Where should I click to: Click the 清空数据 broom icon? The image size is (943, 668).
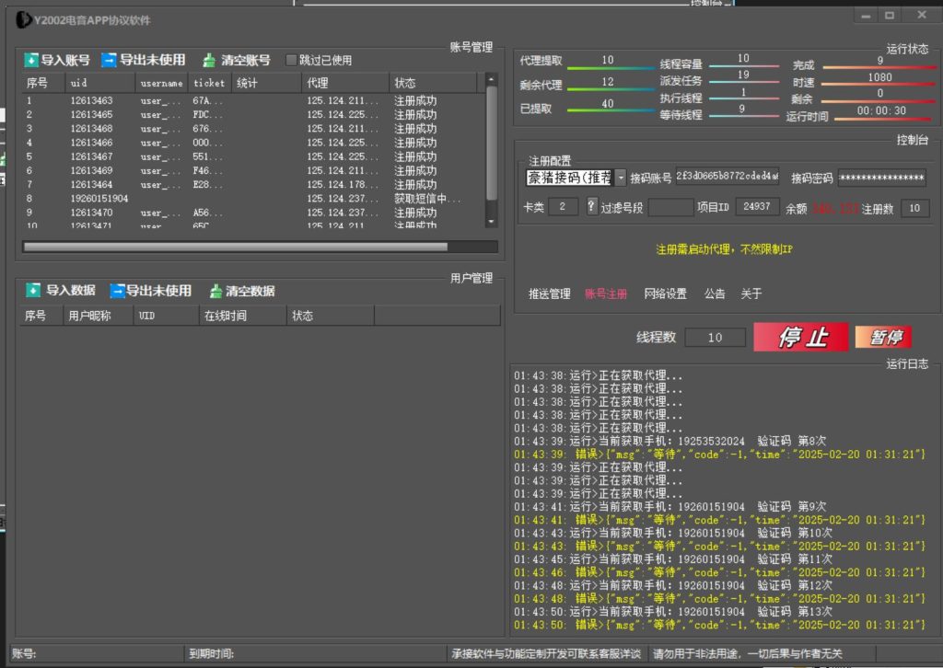tap(216, 291)
